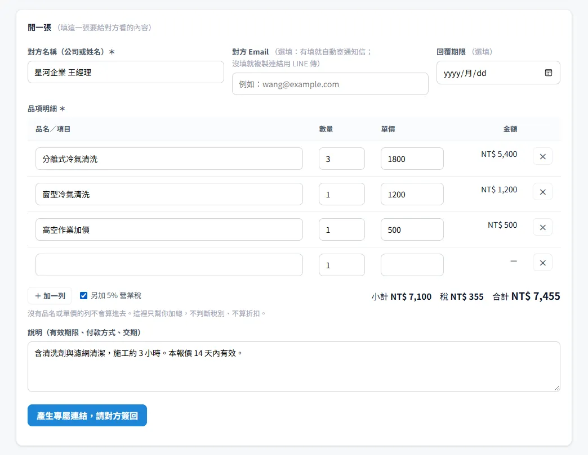Screen dimensions: 588x455
Task: Remove the 分離式冷氣清洗 row with its X button
Action: pos(542,156)
